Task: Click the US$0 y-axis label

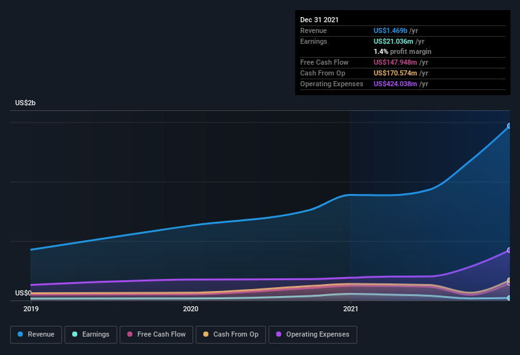Action: point(23,293)
